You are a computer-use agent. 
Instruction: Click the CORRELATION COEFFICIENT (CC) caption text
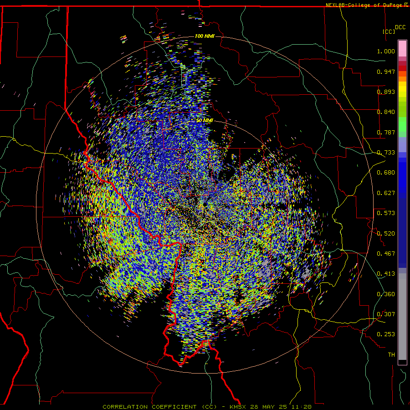pos(160,407)
